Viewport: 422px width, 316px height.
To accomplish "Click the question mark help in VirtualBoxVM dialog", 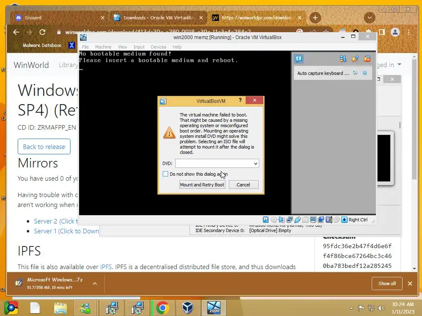I will click(240, 100).
